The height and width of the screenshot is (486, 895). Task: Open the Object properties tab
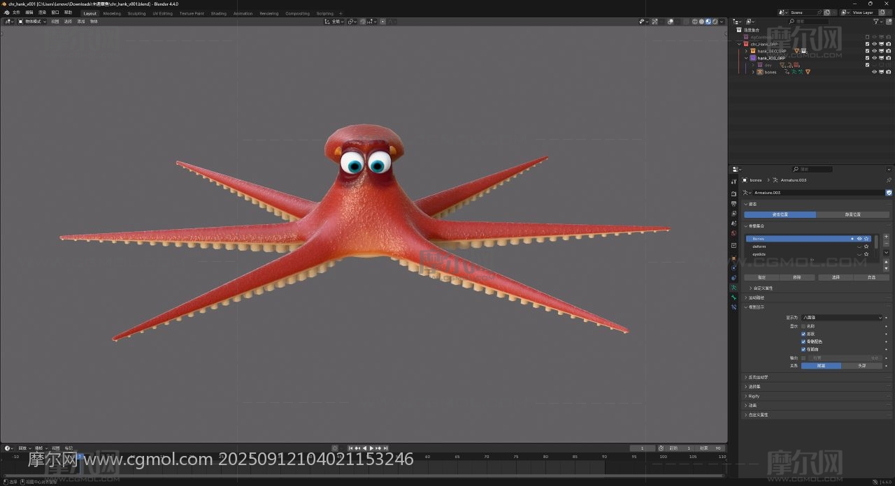tap(733, 258)
